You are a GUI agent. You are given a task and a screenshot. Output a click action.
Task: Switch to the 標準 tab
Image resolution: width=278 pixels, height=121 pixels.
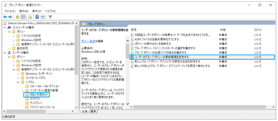(x=93, y=112)
